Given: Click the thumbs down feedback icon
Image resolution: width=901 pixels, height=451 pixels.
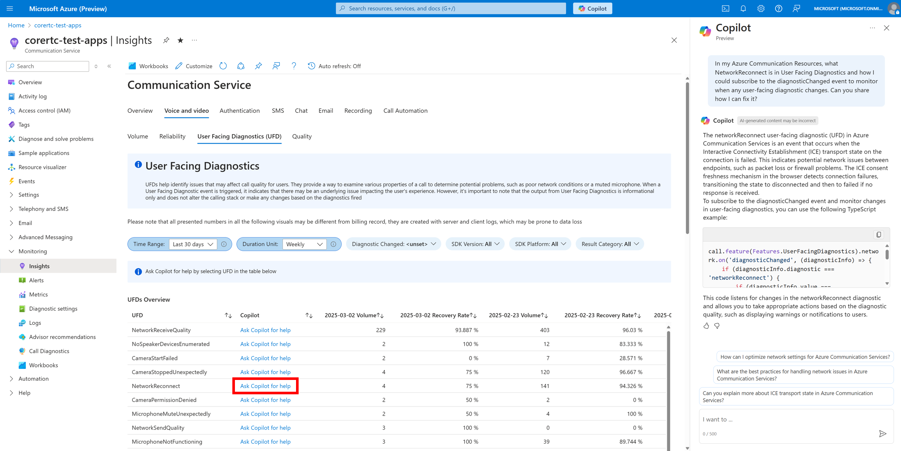Looking at the screenshot, I should coord(717,326).
